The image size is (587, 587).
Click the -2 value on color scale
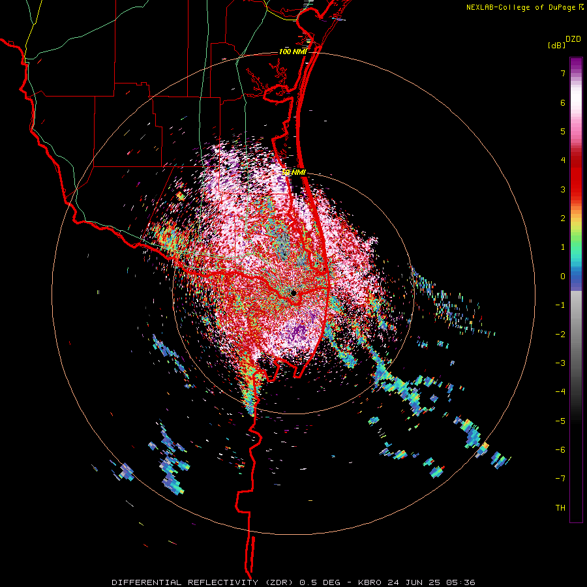coord(560,334)
